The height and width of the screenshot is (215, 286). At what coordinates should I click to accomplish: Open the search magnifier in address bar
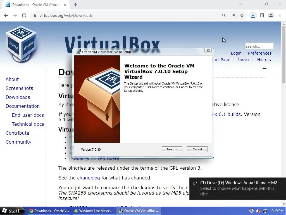(224, 16)
